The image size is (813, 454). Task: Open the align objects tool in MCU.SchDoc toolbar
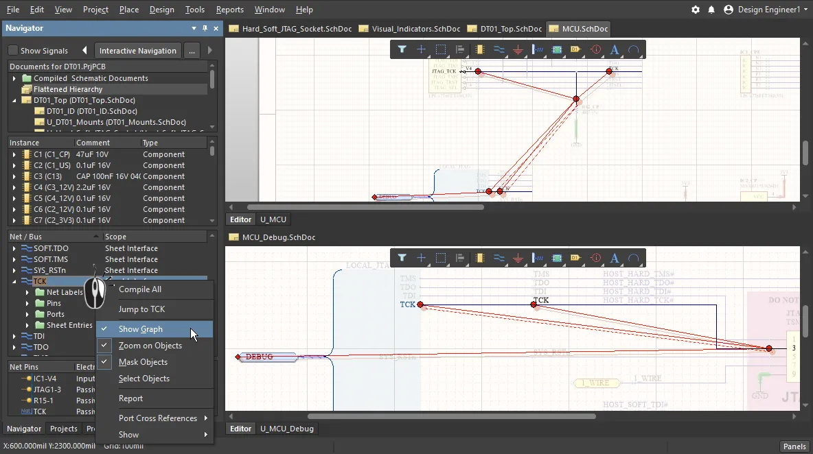pos(460,49)
